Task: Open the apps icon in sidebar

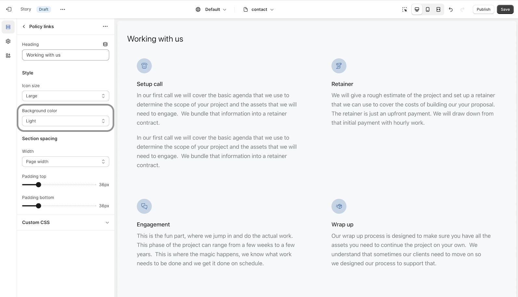Action: tap(8, 56)
